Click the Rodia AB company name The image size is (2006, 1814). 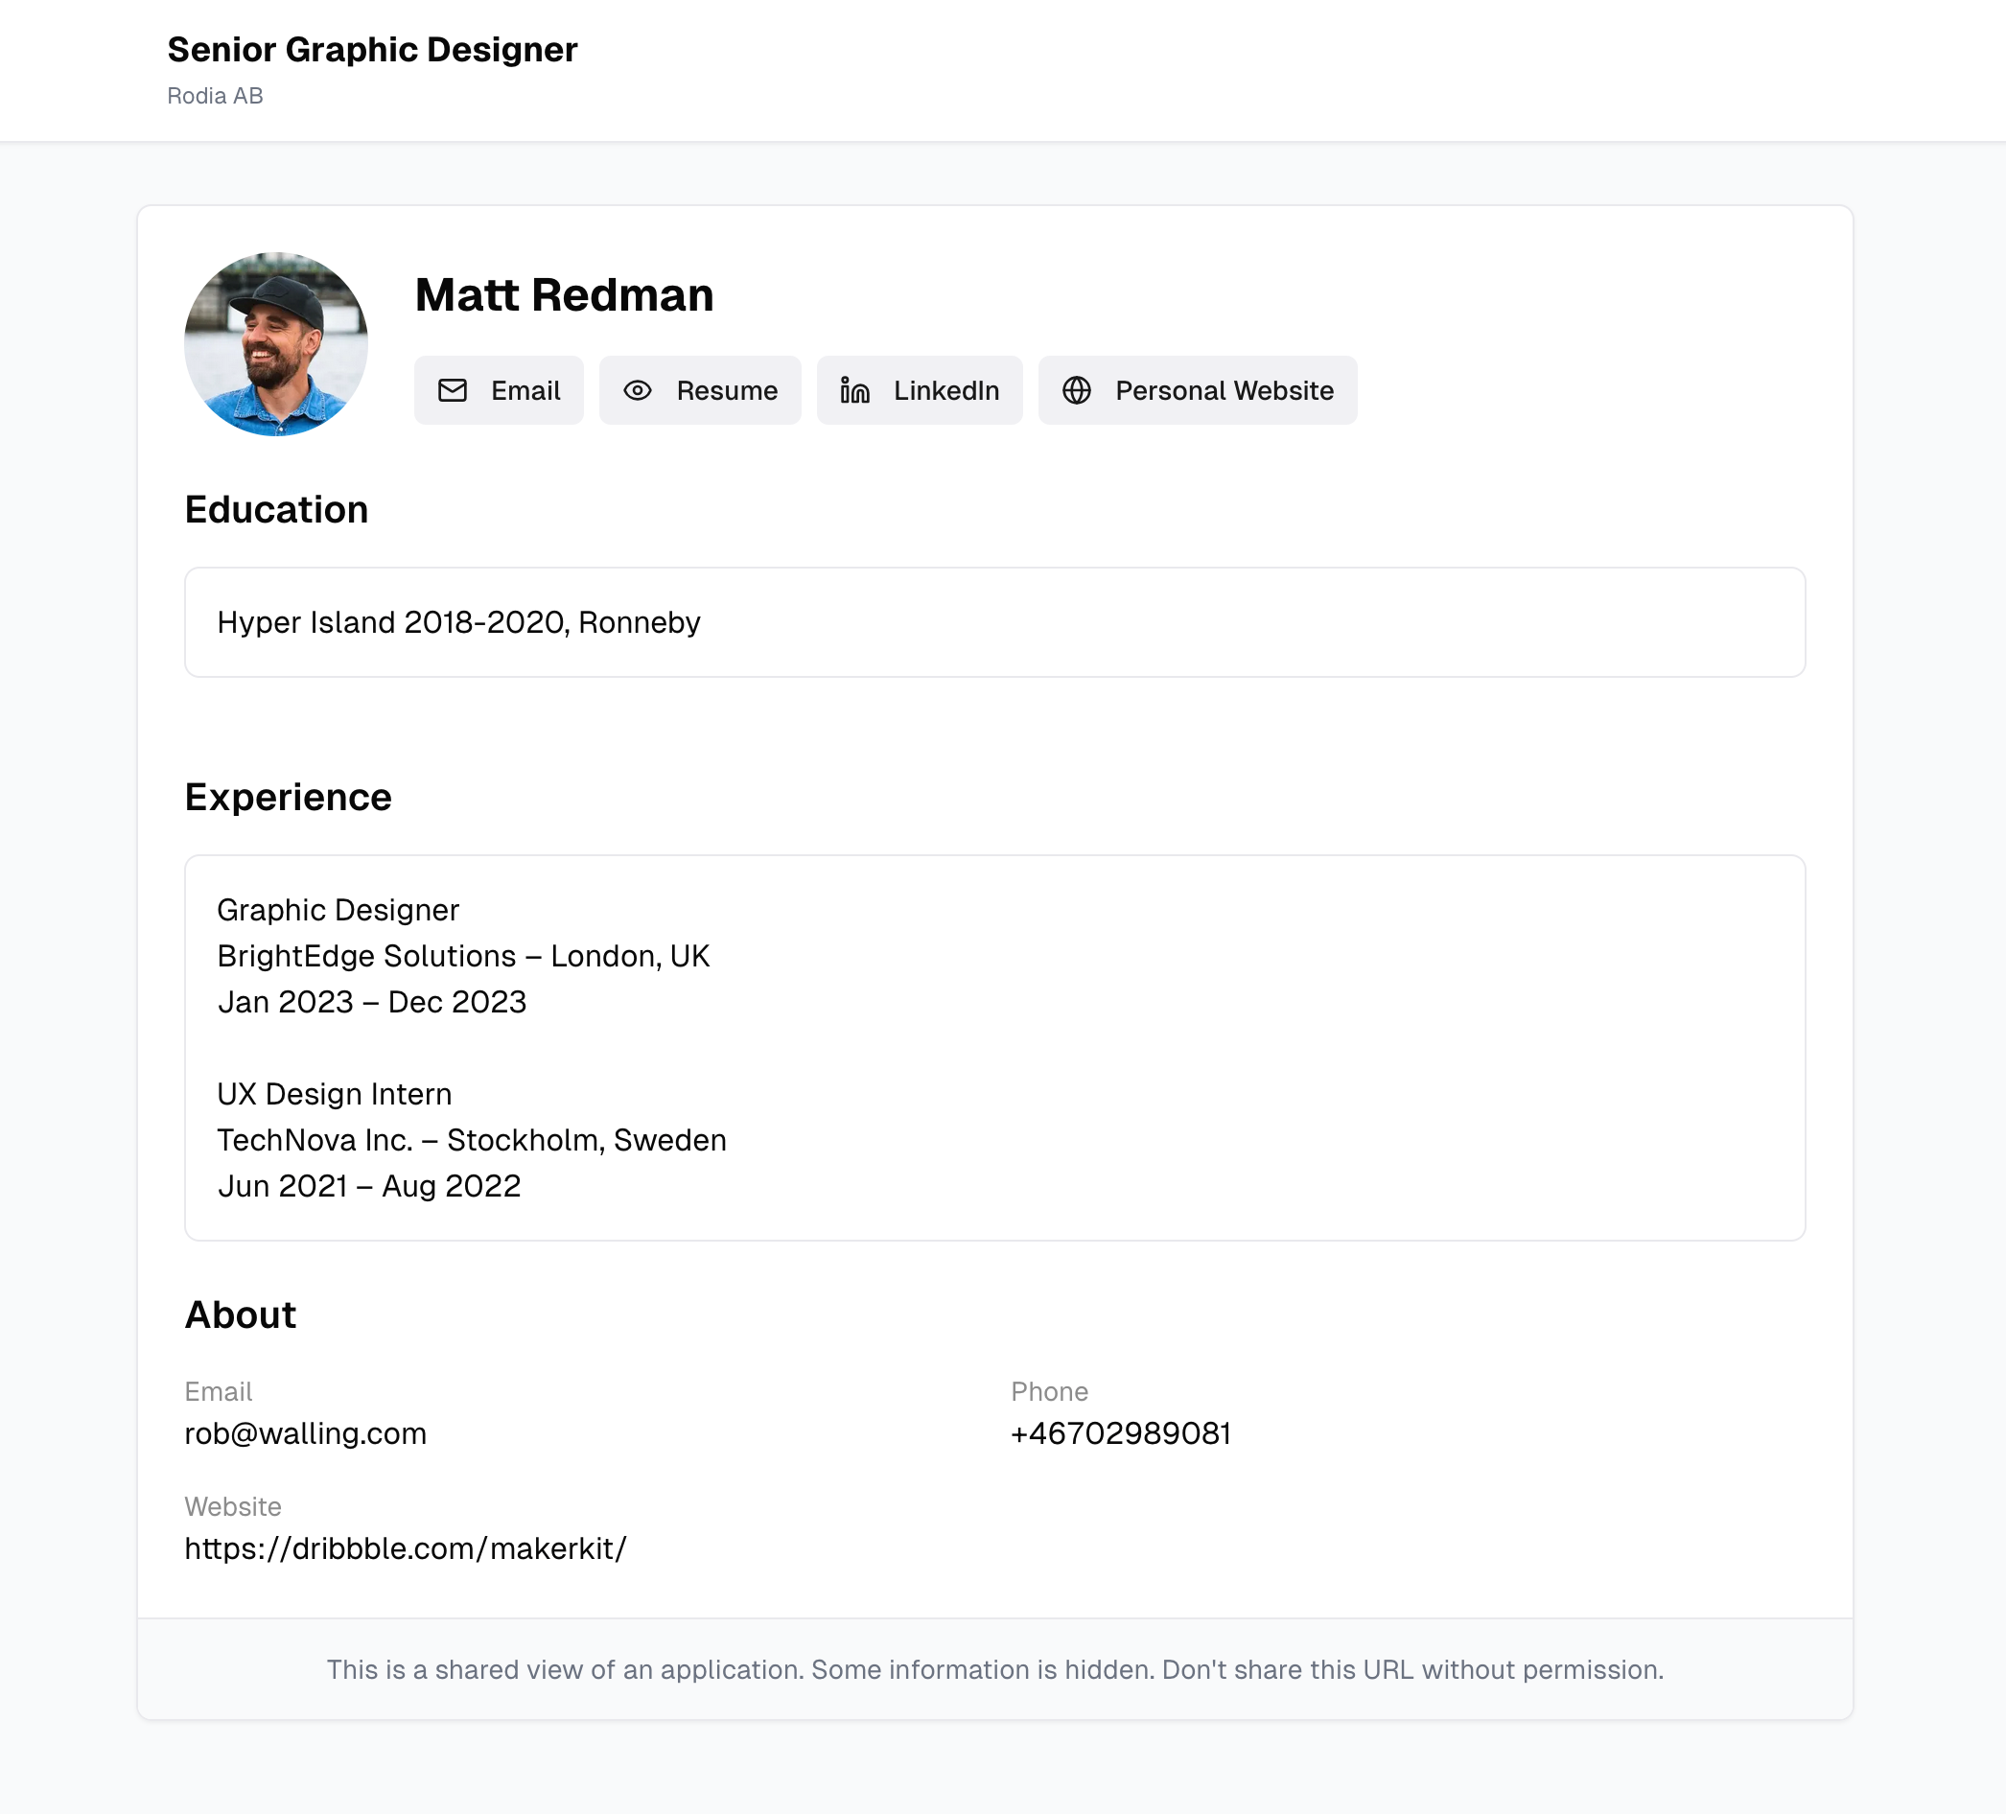[x=215, y=96]
